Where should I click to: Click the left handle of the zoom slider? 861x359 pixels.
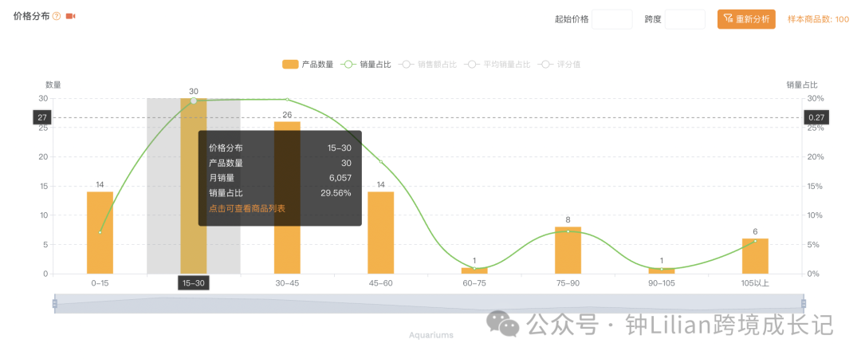54,303
